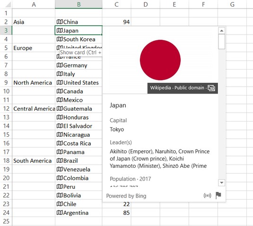This screenshot has height=226, width=253.
Task: Click the card scrollbar down arrow
Action: point(221,183)
